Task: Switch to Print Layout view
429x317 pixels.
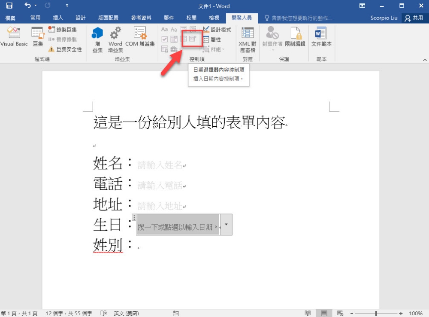Action: [324, 313]
